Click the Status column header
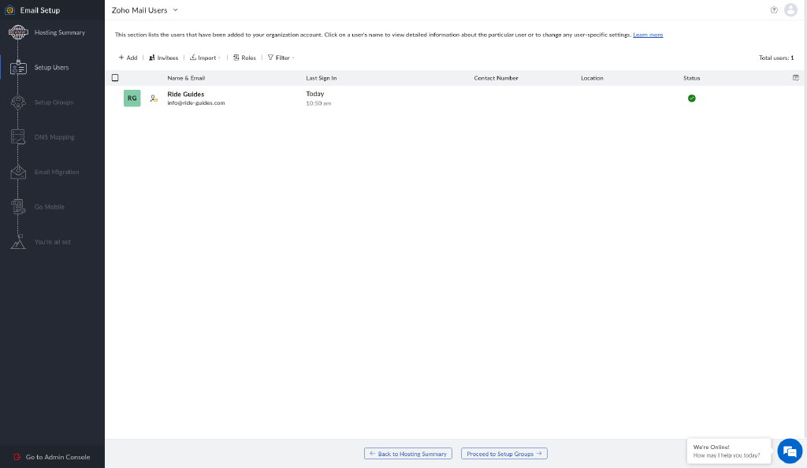 click(x=692, y=78)
